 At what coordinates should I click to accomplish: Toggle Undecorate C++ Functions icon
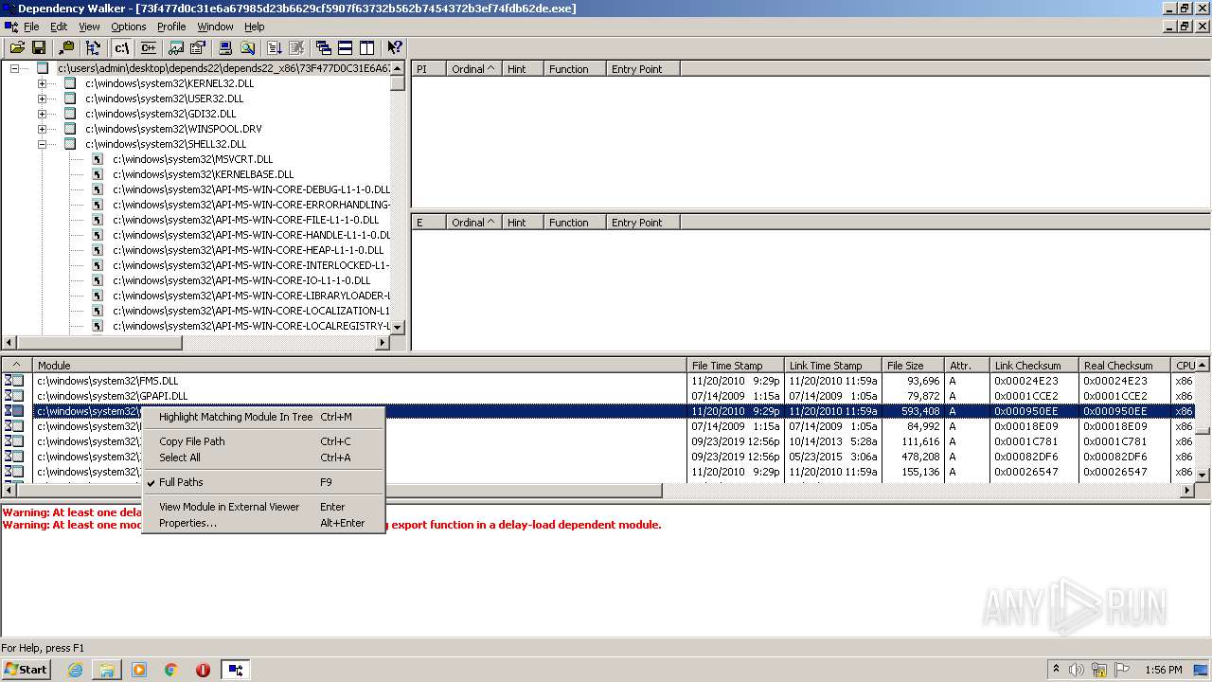coord(148,47)
